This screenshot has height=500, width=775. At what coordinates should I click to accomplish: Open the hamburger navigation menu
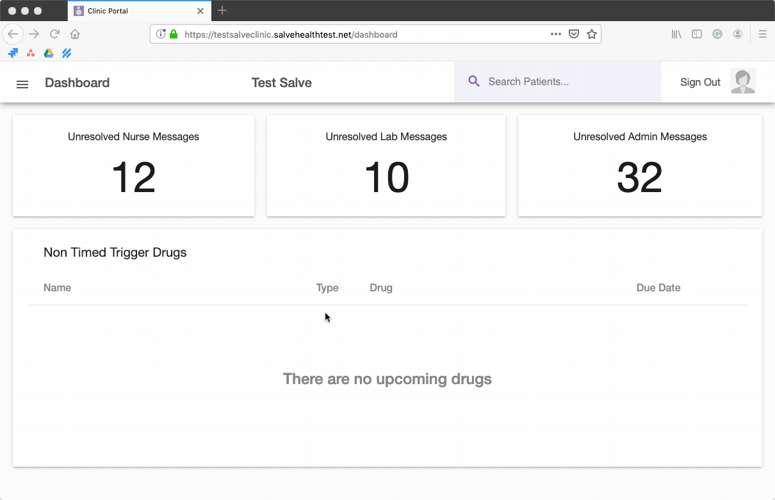22,84
